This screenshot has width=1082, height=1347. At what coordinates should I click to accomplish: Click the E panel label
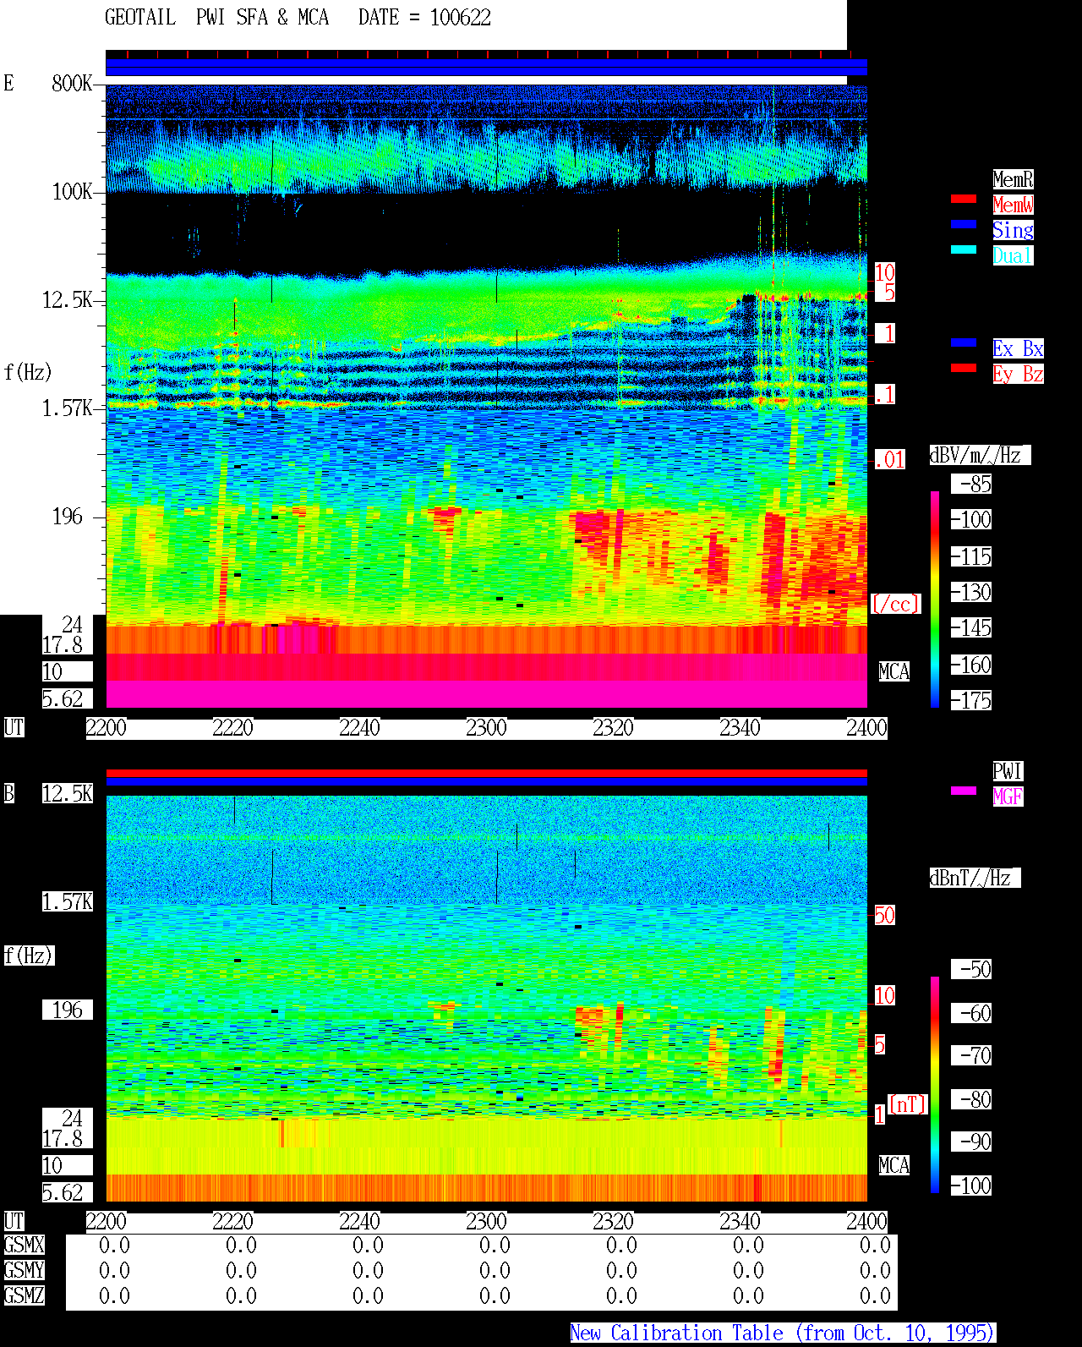(8, 83)
